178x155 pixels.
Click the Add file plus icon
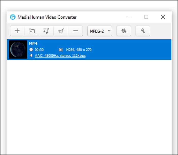click(17, 31)
